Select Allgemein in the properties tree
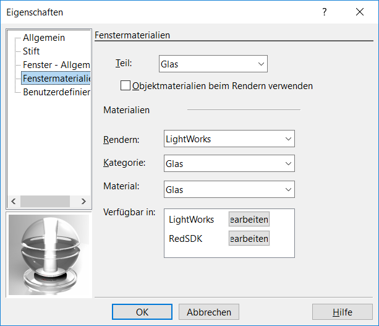Screen dimensions: 379x326 [44, 38]
